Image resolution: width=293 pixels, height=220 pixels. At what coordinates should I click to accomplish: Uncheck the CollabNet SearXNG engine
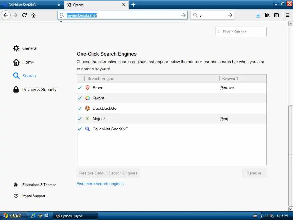(80, 129)
